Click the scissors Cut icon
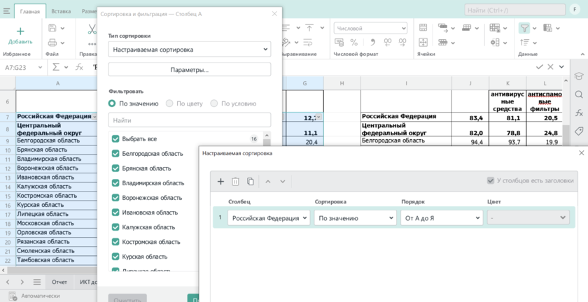This screenshot has width=588, height=302. [92, 29]
